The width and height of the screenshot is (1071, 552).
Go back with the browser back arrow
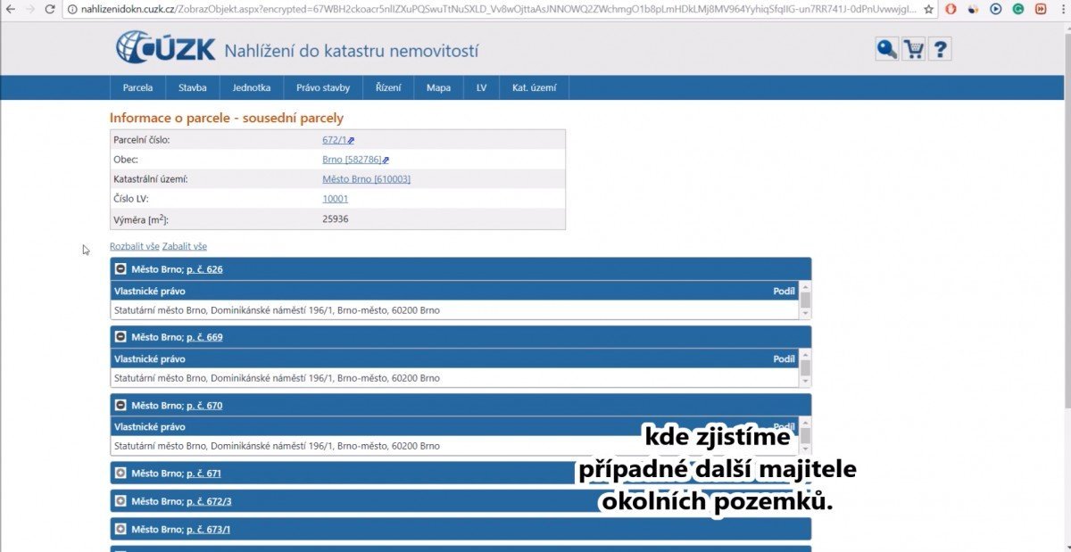tap(10, 9)
